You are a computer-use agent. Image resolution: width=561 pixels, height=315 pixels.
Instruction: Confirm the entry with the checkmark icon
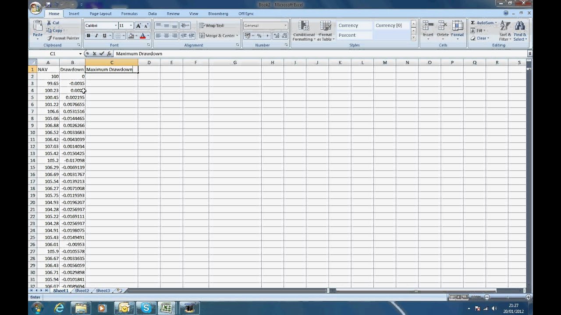(x=102, y=53)
